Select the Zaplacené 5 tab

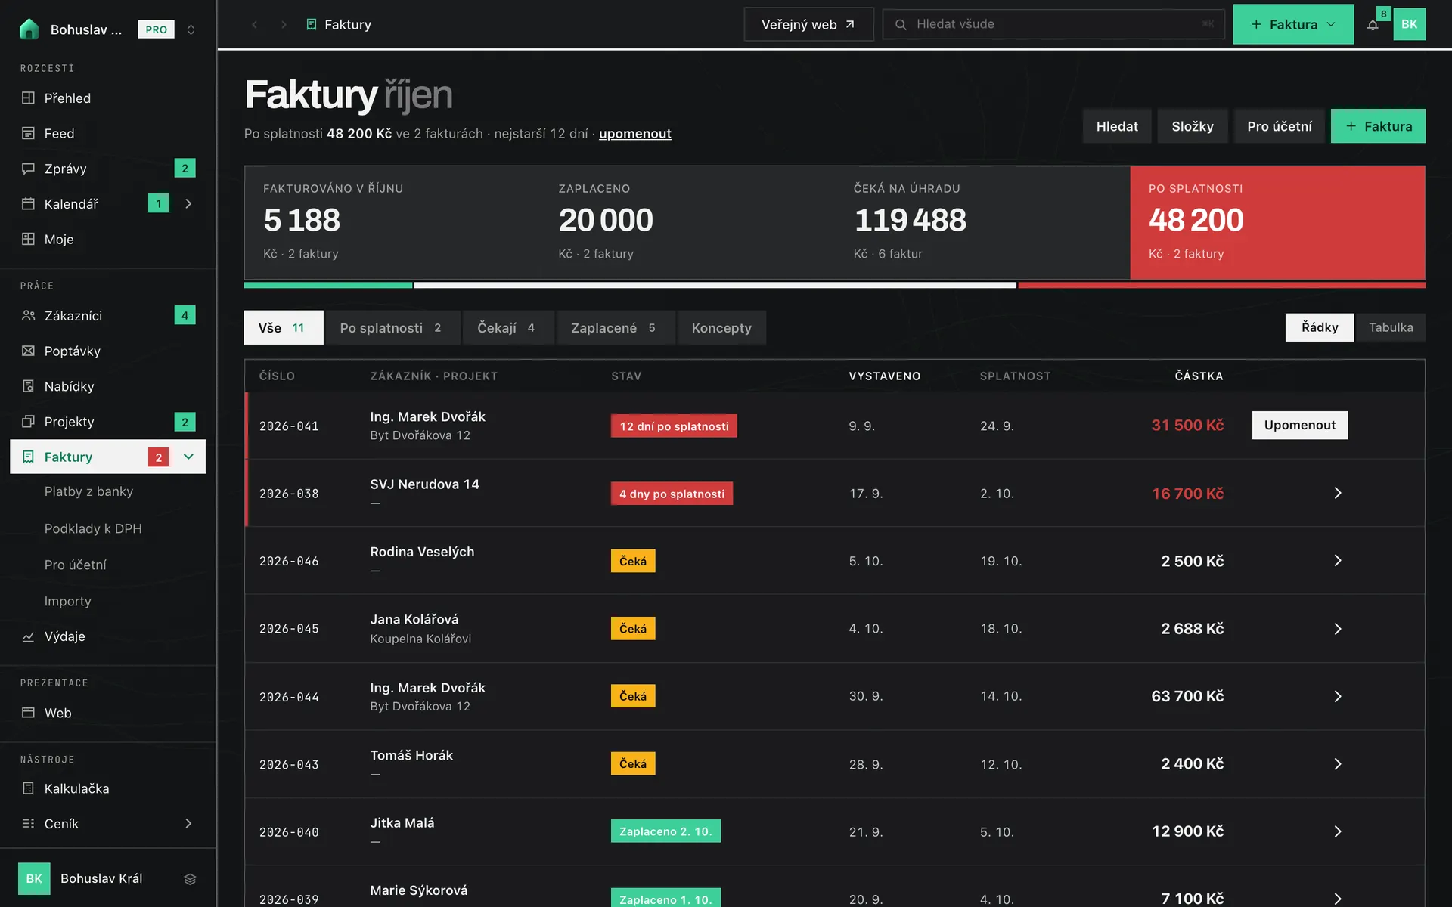615,327
